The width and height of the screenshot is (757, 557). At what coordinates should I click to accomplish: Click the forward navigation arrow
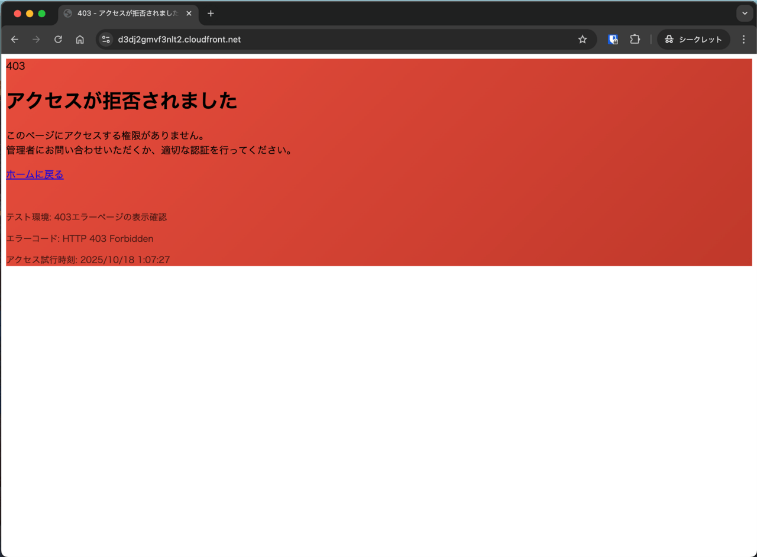click(x=36, y=40)
